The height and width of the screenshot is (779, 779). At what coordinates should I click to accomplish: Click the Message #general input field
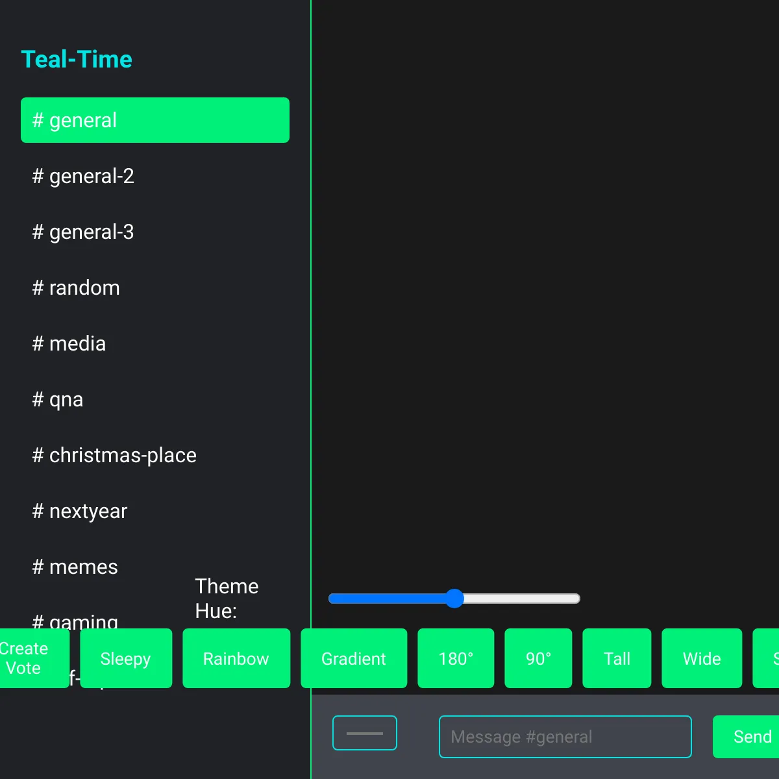click(565, 736)
